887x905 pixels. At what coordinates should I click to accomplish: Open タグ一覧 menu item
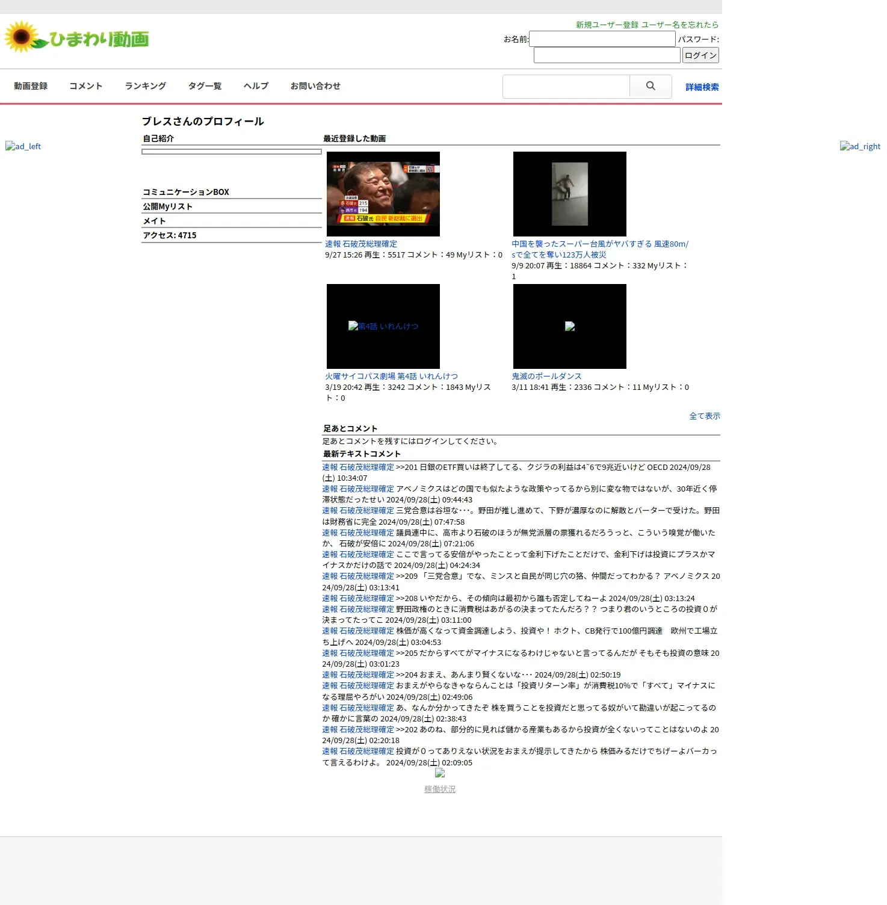coord(205,86)
